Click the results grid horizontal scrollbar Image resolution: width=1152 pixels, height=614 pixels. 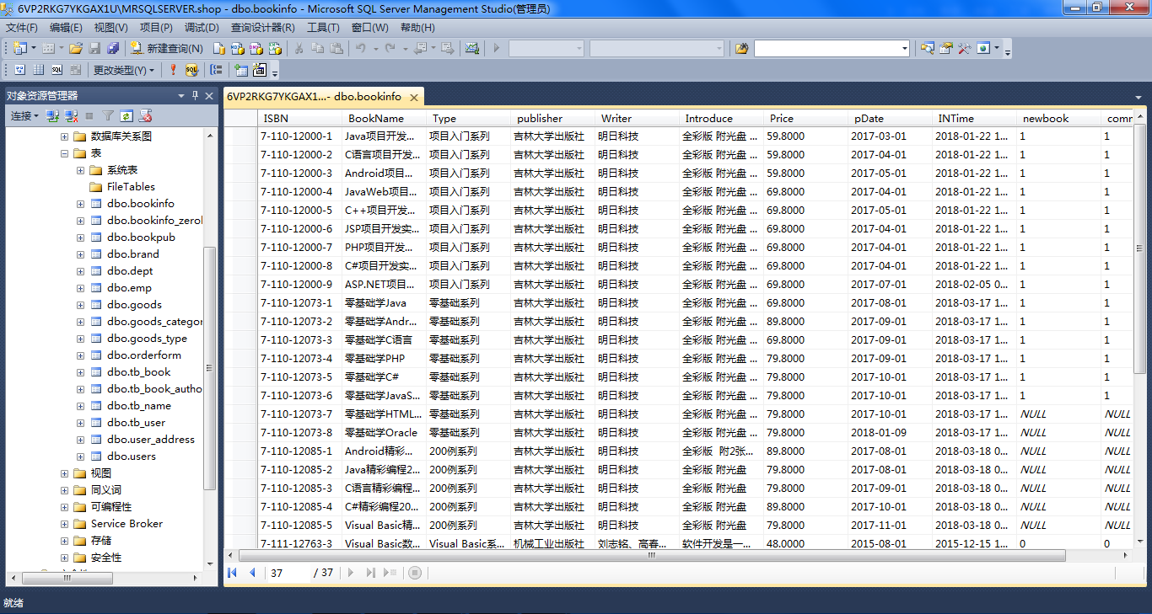[x=651, y=556]
